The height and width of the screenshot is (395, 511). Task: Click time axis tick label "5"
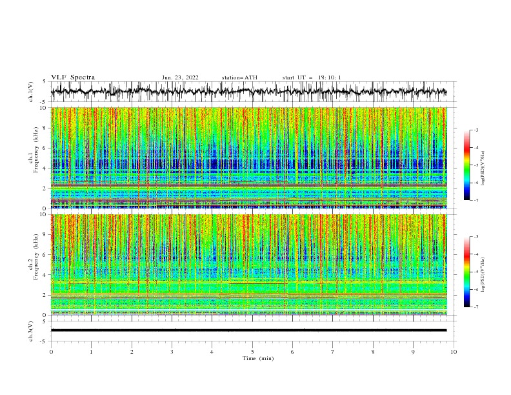coord(252,352)
